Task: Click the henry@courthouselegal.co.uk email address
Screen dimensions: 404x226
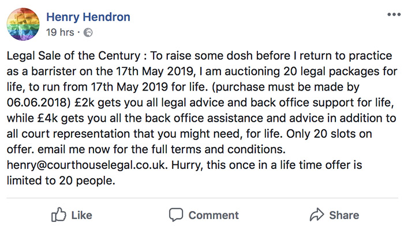Action: point(87,165)
